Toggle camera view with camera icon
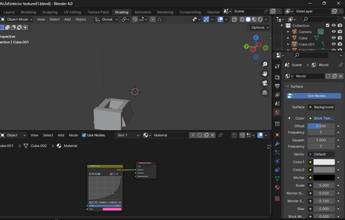Viewport: 345px width, 220px height. [265, 83]
